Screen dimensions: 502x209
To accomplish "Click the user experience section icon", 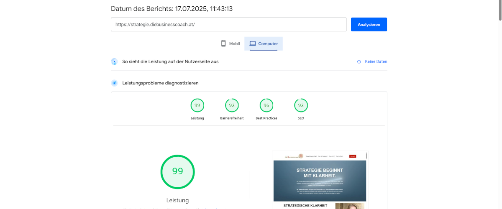I will click(114, 61).
